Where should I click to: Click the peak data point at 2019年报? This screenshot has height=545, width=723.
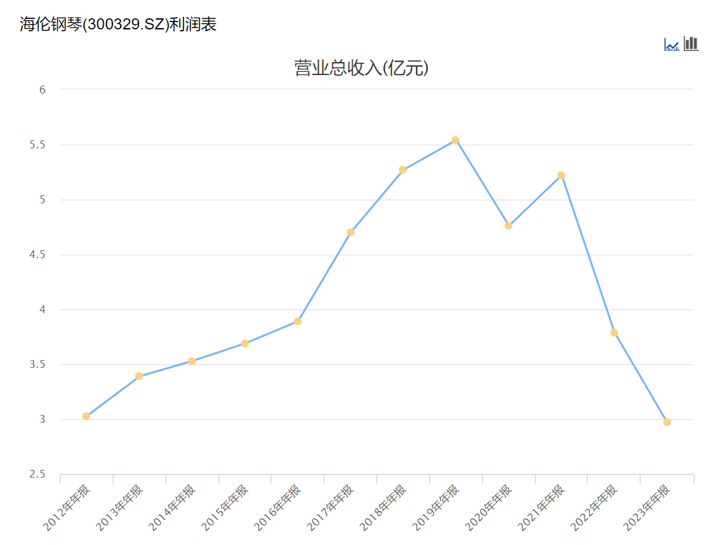[x=455, y=139]
